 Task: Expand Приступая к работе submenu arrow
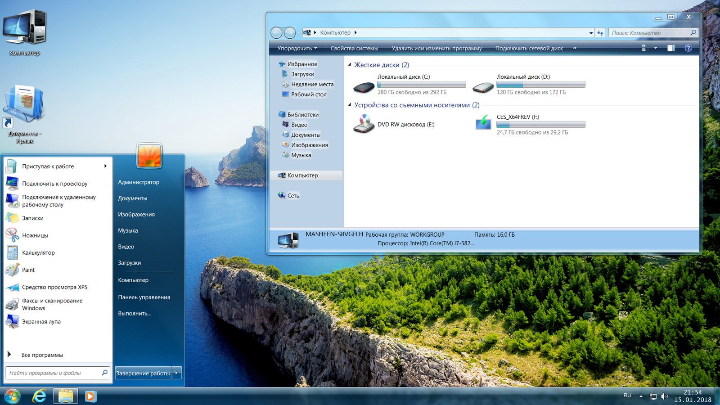click(x=105, y=166)
